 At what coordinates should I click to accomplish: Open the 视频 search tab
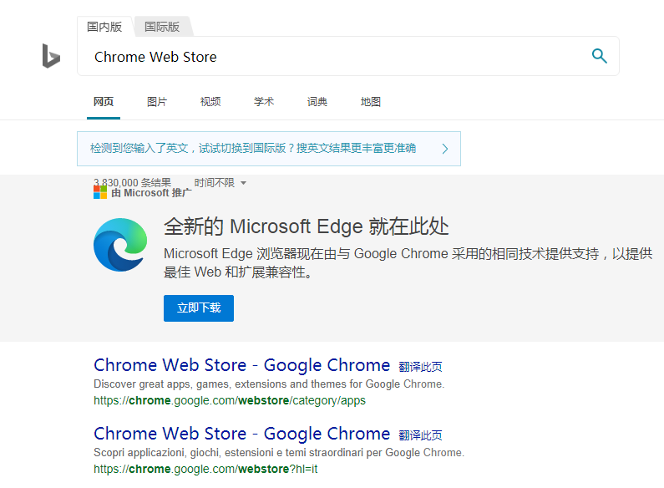click(x=210, y=102)
